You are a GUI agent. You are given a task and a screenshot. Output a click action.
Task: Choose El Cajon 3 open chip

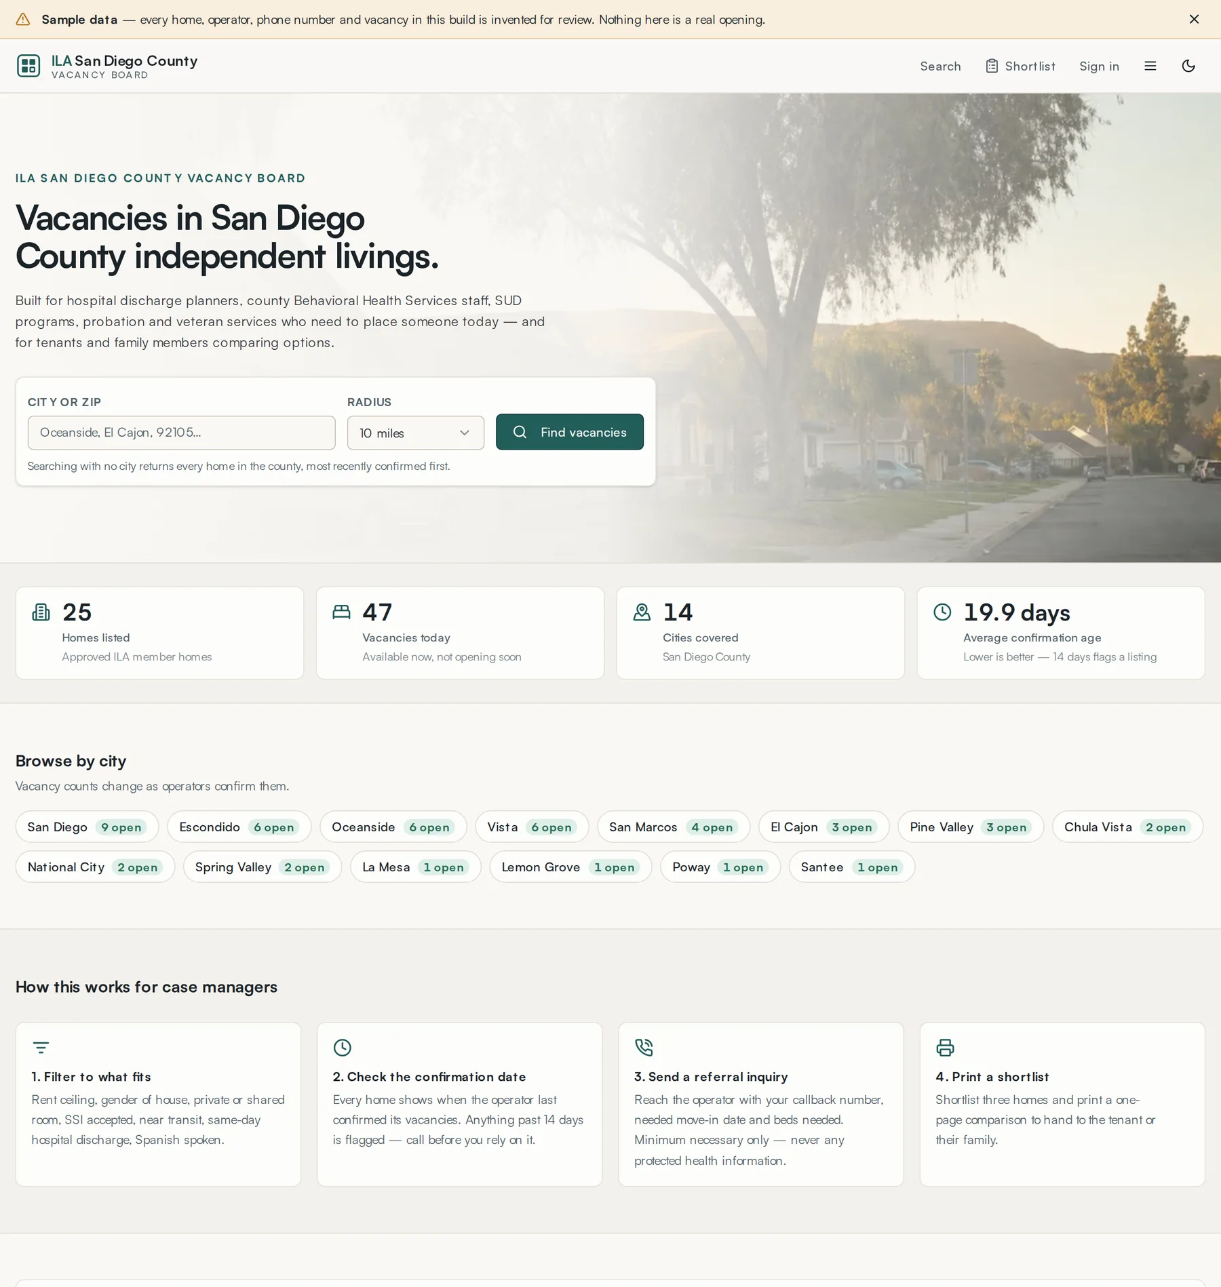823,827
